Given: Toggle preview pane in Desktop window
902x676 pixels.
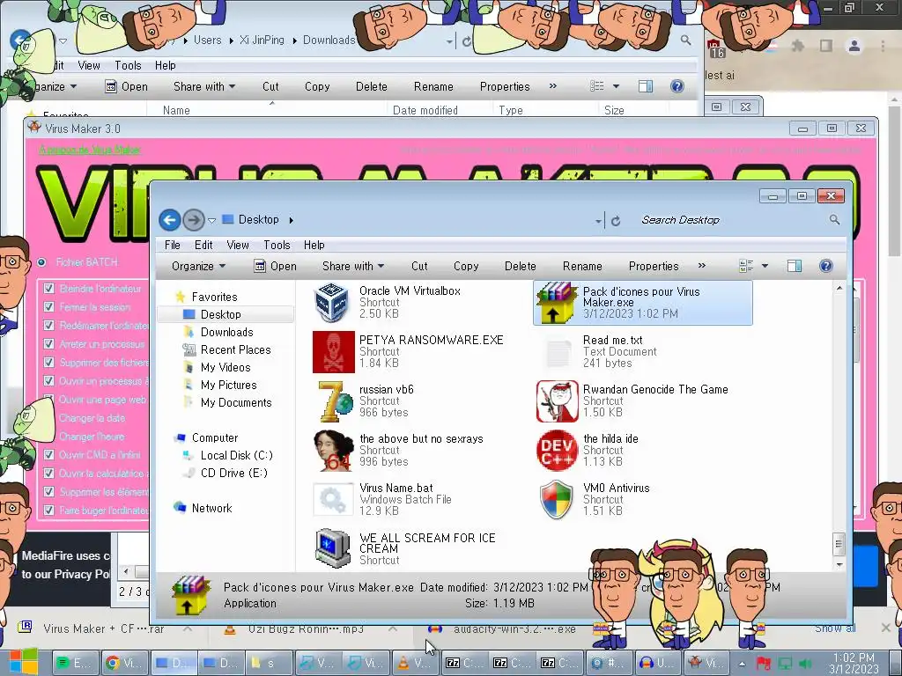Looking at the screenshot, I should click(795, 266).
